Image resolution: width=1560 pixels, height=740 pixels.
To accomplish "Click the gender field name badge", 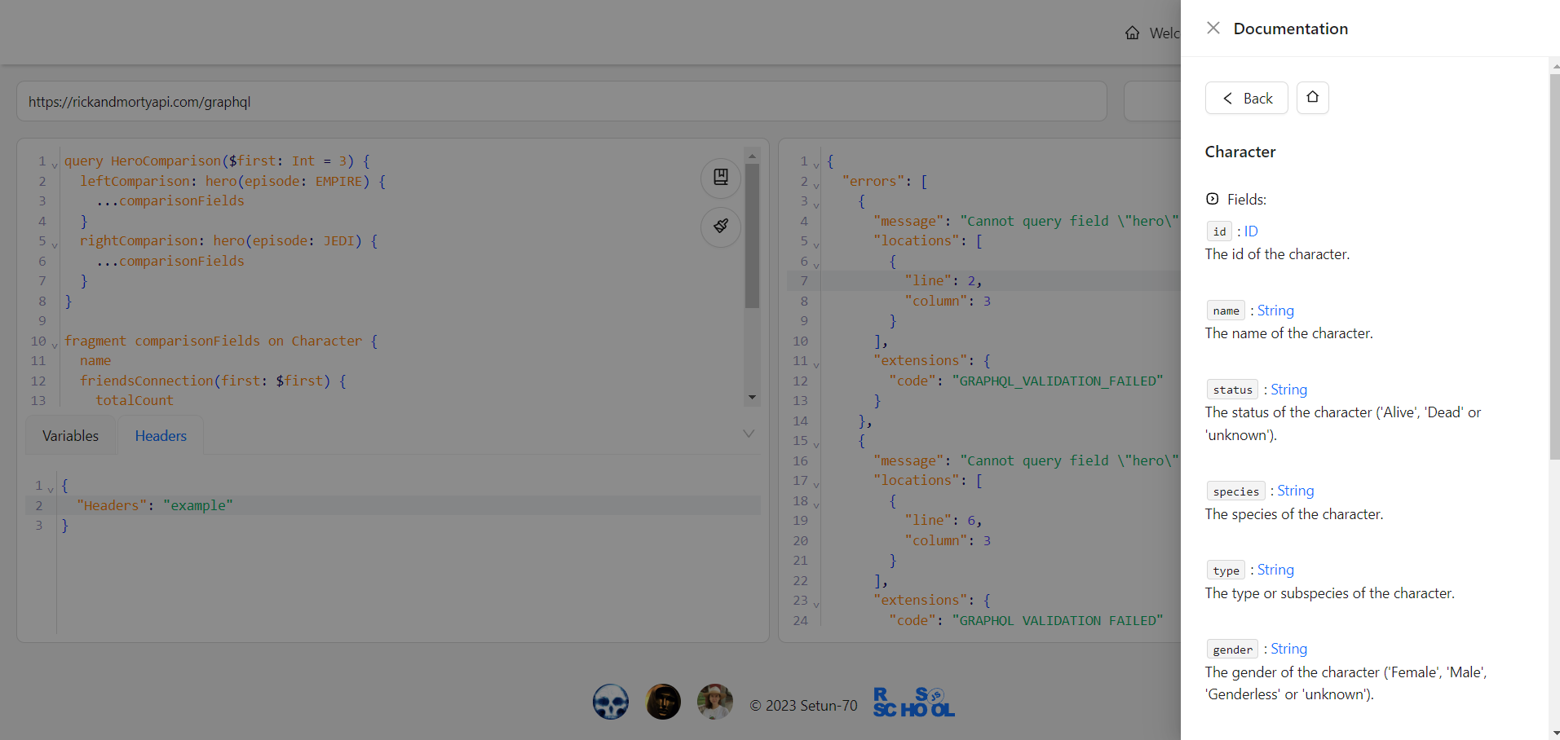I will [x=1232, y=649].
